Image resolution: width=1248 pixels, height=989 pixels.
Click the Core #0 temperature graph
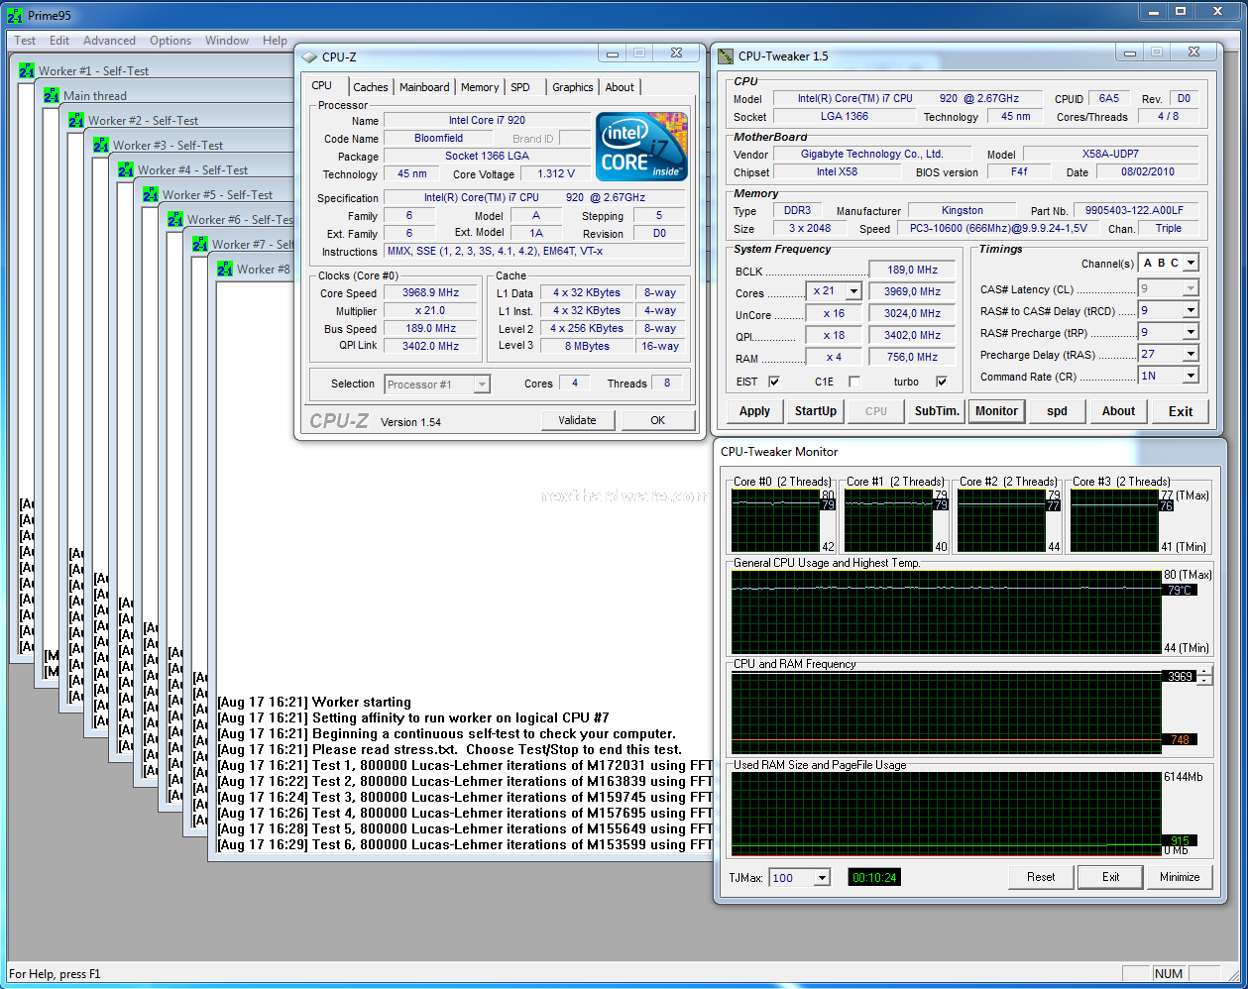click(775, 520)
